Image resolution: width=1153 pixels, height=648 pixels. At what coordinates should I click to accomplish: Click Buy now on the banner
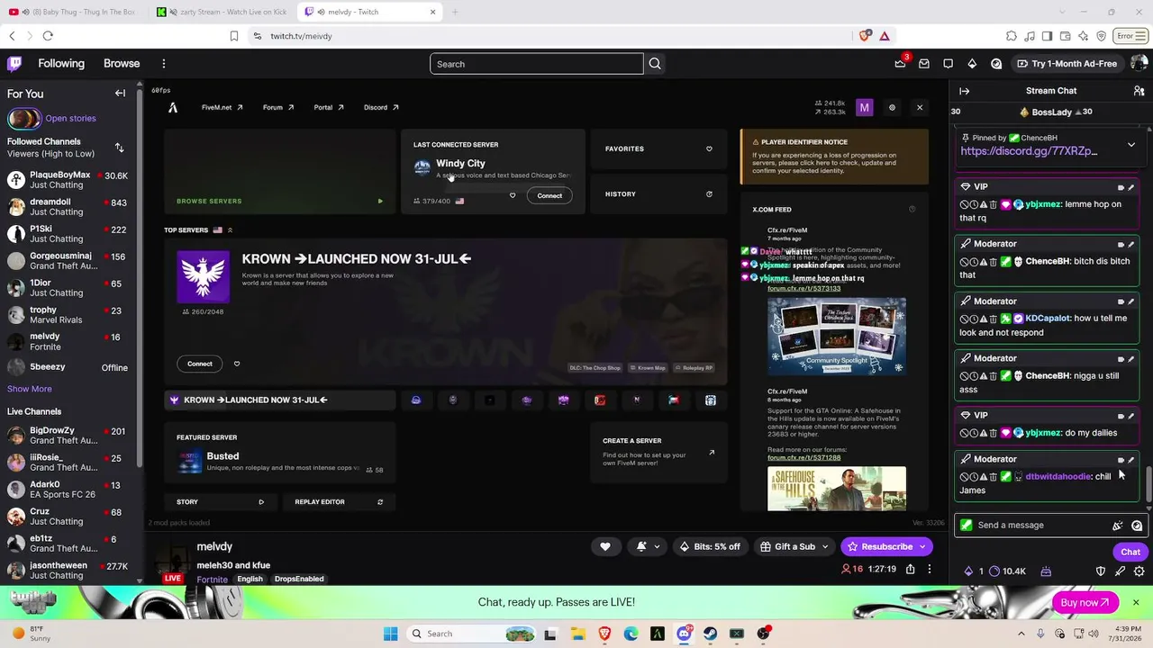1085,602
